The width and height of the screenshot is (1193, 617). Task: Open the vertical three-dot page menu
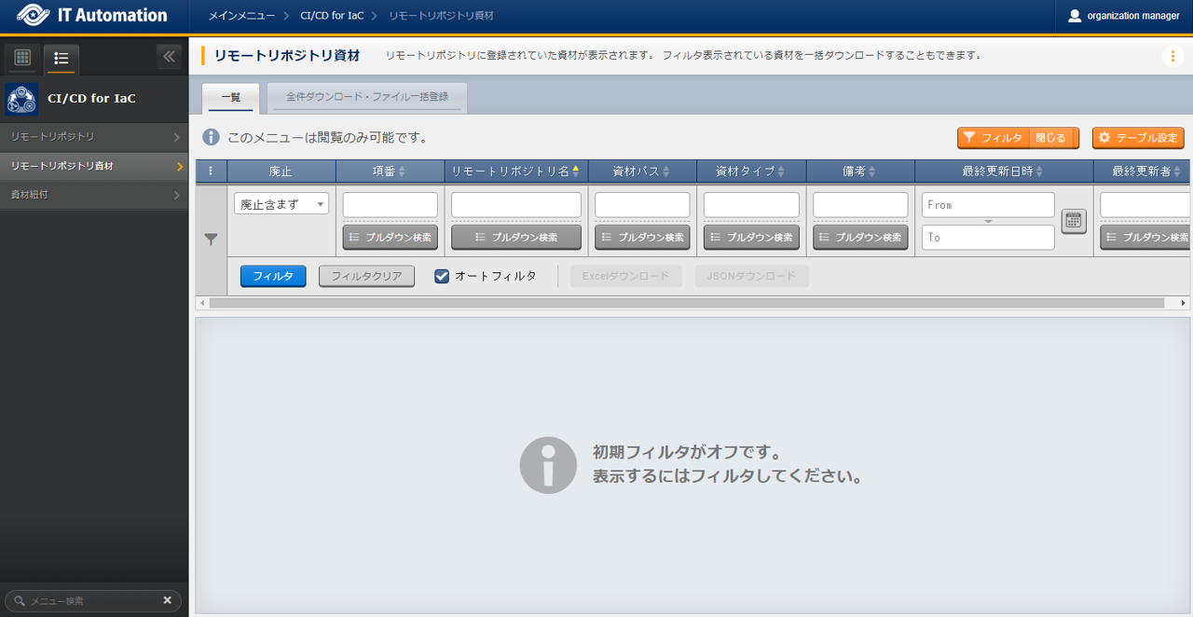[x=1172, y=56]
